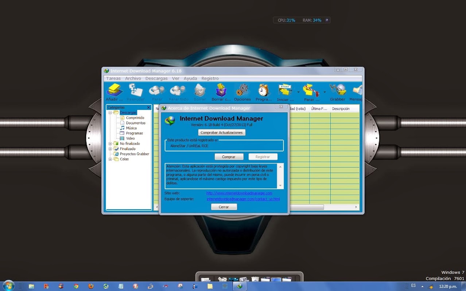Click Comprobar Actualizaciones button
This screenshot has height=291, width=466.
[x=222, y=133]
